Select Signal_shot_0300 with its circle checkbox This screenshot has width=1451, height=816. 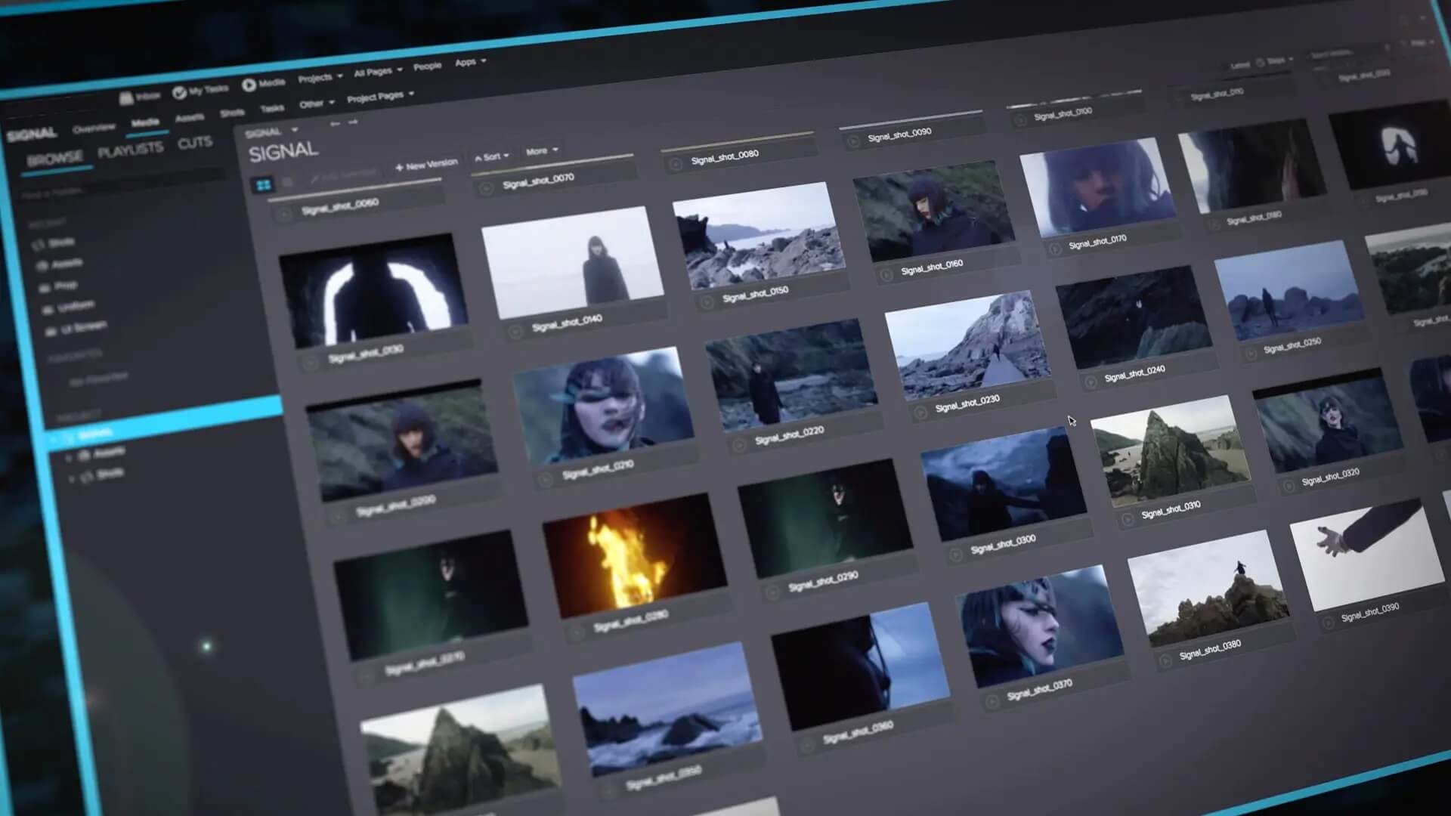[x=955, y=555]
